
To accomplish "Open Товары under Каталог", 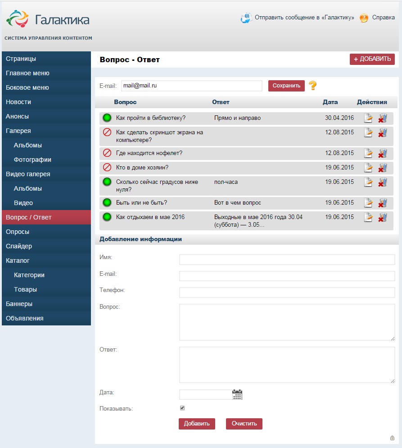I will (x=46, y=289).
